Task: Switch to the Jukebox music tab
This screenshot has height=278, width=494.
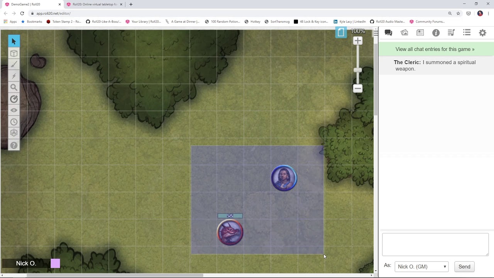Action: pyautogui.click(x=451, y=33)
